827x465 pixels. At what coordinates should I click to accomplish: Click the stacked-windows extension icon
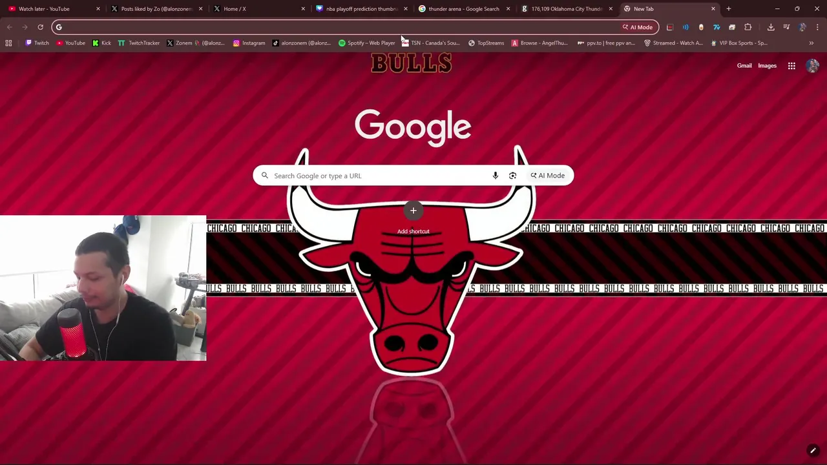pos(732,27)
